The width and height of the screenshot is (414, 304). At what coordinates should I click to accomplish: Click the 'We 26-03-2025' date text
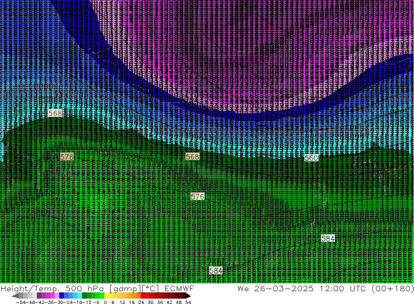click(x=275, y=288)
